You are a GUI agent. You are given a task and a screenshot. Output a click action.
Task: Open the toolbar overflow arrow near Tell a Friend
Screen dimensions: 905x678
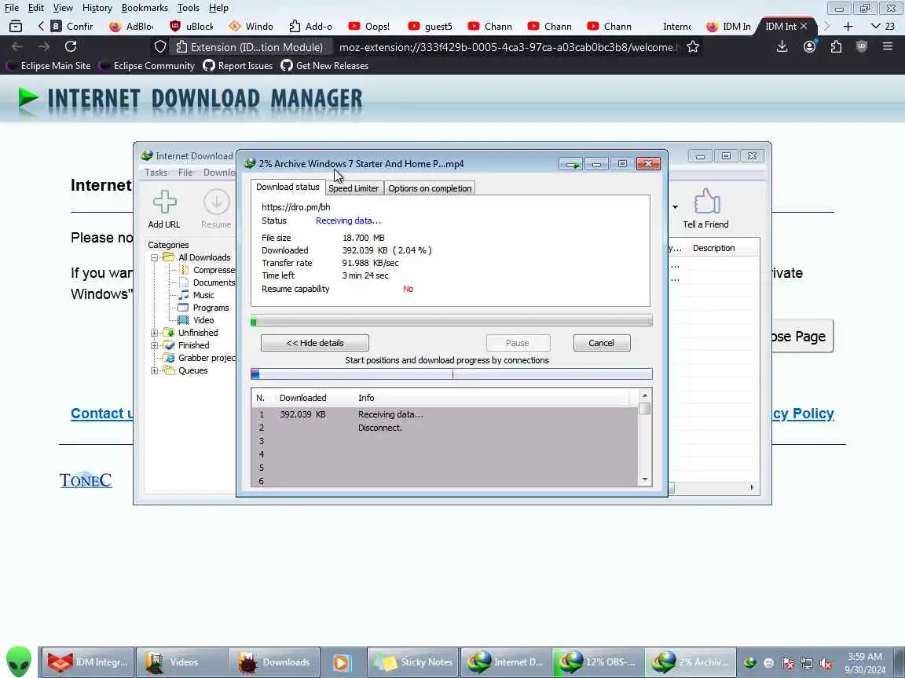click(675, 206)
